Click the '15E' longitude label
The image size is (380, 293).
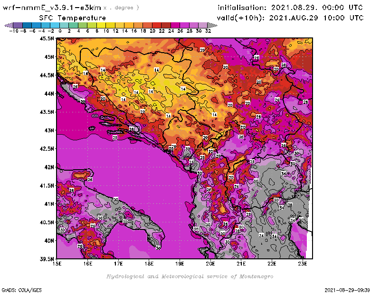click(x=57, y=264)
